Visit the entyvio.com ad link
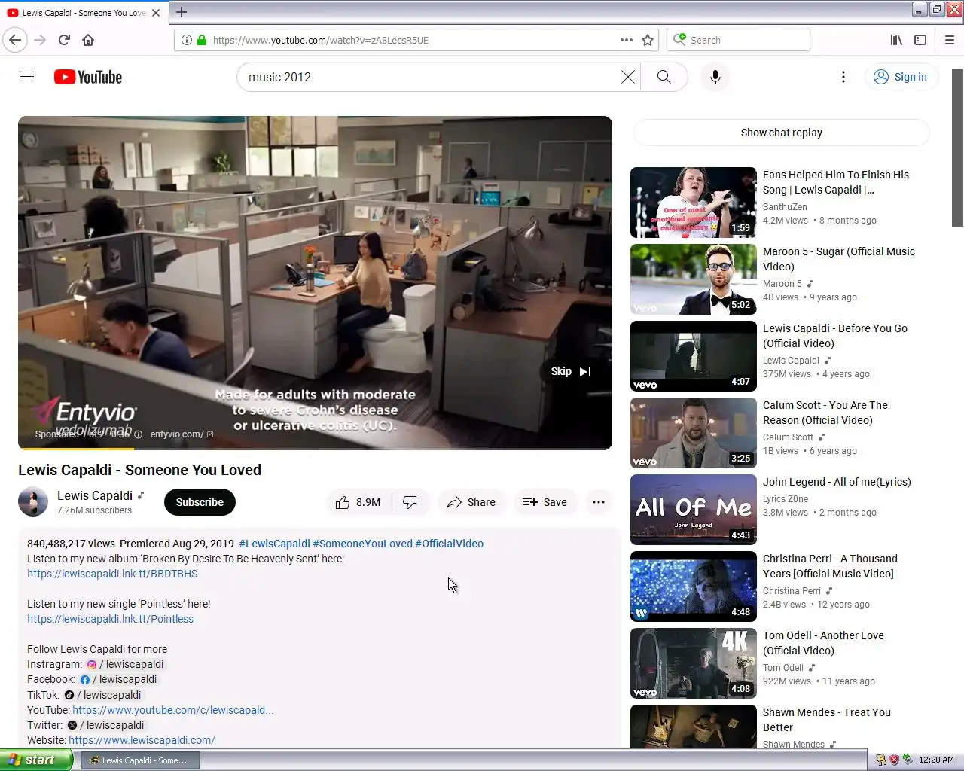 tap(182, 434)
